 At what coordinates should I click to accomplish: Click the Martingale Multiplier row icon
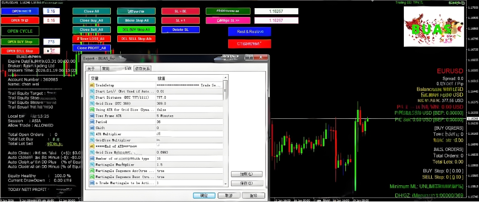click(92, 165)
